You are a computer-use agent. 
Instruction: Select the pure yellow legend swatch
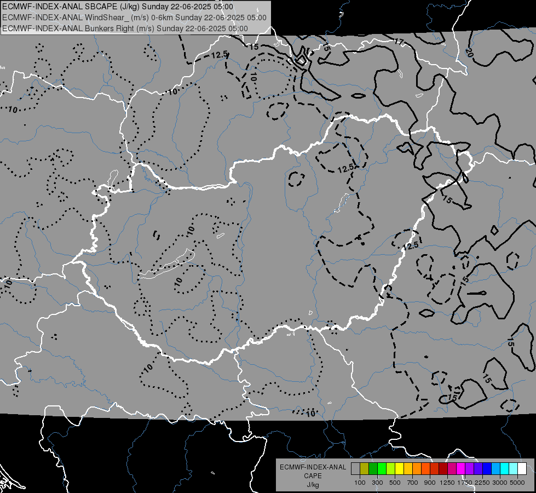[399, 469]
